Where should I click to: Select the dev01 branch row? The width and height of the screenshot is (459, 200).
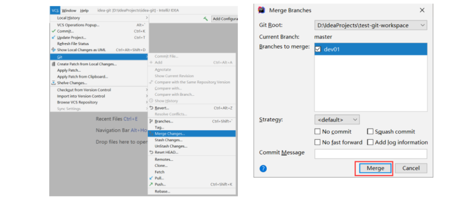pyautogui.click(x=371, y=49)
